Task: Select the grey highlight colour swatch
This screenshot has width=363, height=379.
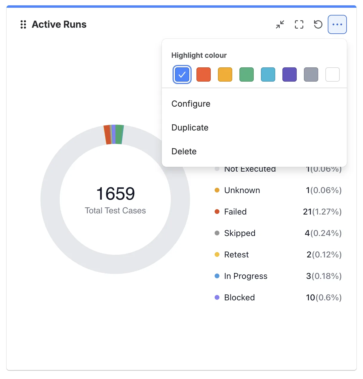Action: pos(311,74)
